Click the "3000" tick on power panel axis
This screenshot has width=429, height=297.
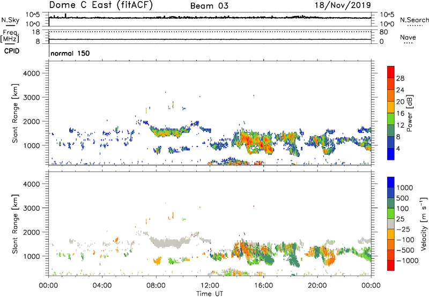coord(32,98)
